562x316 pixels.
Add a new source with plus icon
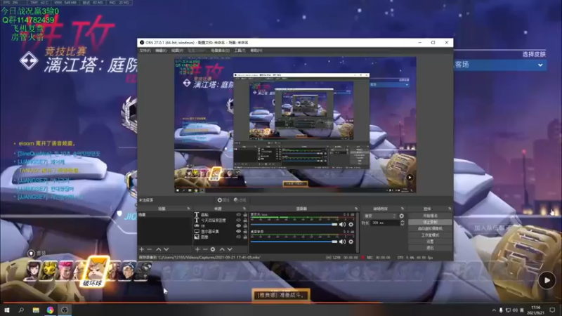[x=197, y=249]
